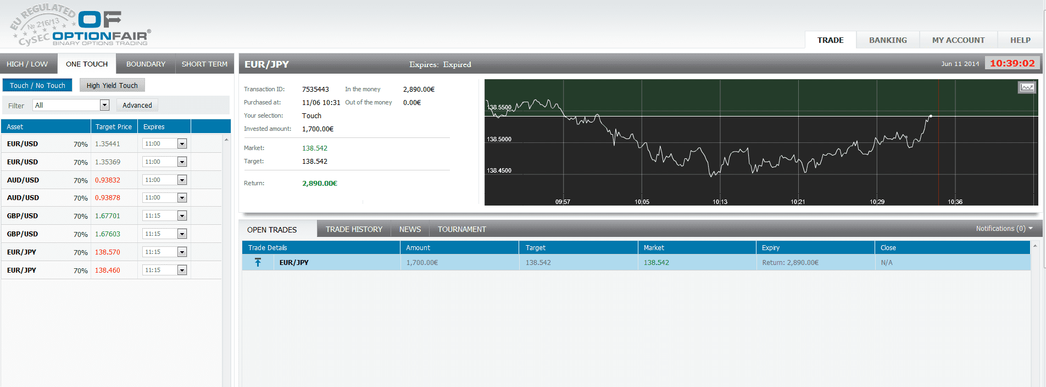
Task: Open the TRADE main tab
Action: tap(830, 40)
